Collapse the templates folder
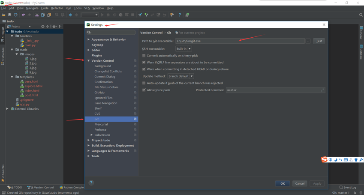Viewport: 364px width, 195px height. coord(12,77)
